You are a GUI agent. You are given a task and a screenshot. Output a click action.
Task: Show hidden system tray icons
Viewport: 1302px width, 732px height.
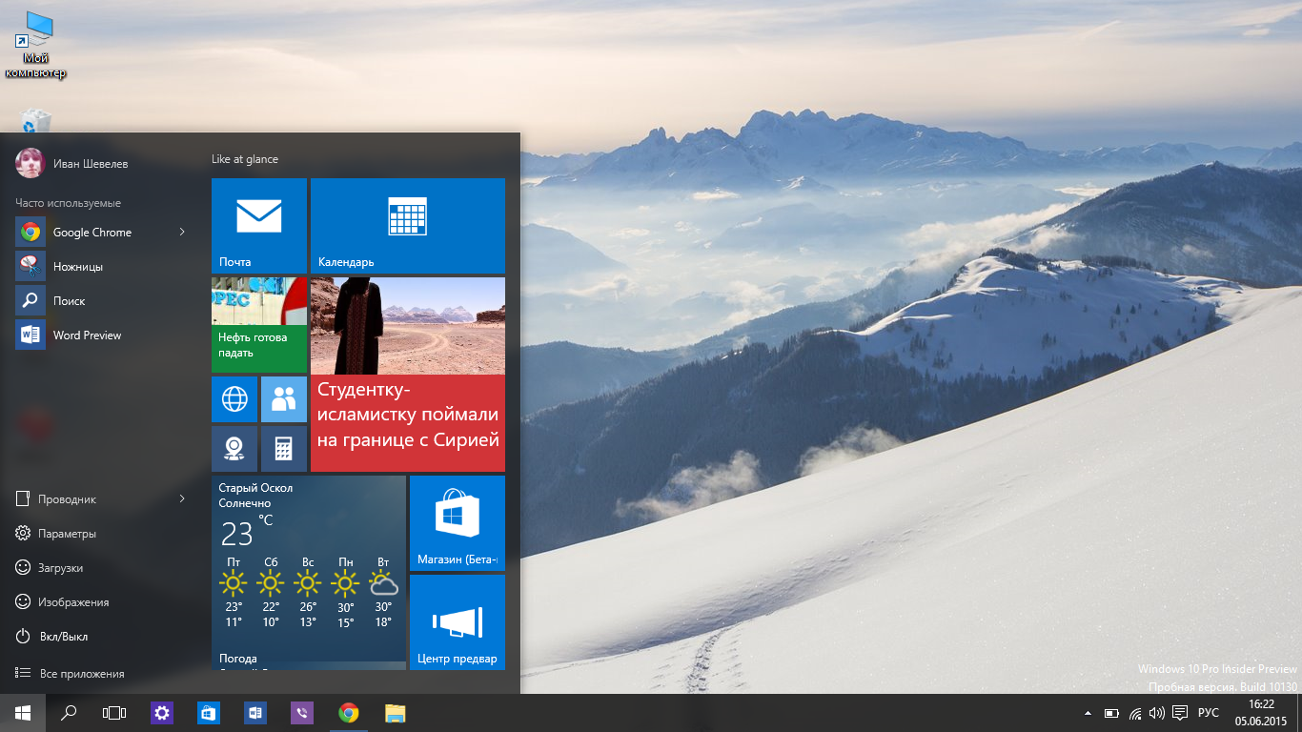1088,713
